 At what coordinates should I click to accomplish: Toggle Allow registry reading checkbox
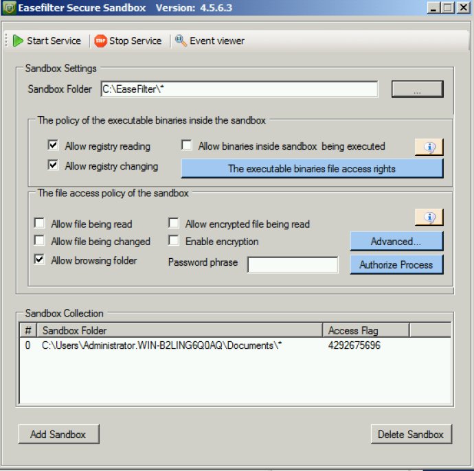coord(53,145)
